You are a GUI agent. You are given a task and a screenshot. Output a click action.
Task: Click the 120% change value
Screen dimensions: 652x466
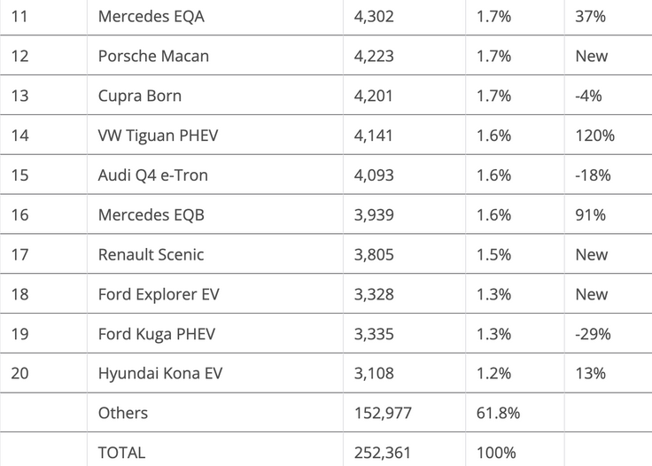tap(594, 136)
